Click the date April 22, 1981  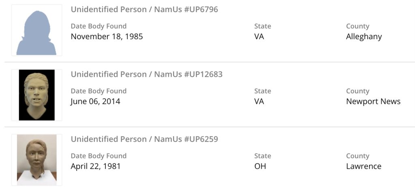[96, 166]
